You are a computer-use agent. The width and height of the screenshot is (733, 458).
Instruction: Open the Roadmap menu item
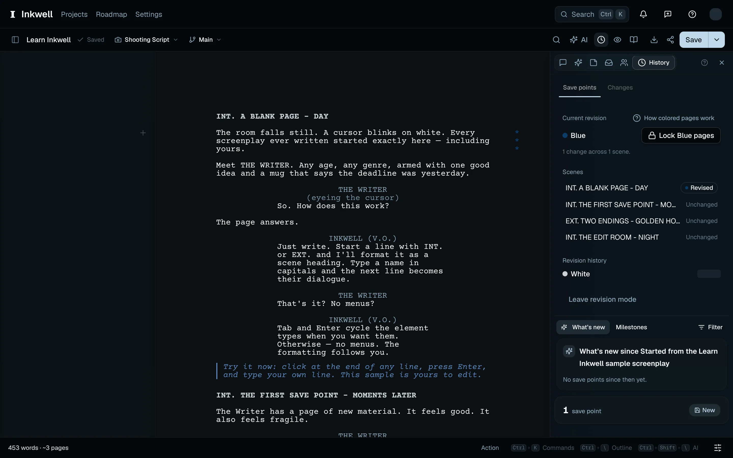point(111,14)
